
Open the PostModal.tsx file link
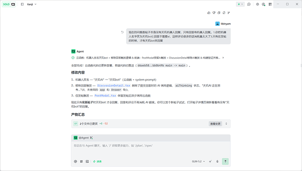[105, 96]
